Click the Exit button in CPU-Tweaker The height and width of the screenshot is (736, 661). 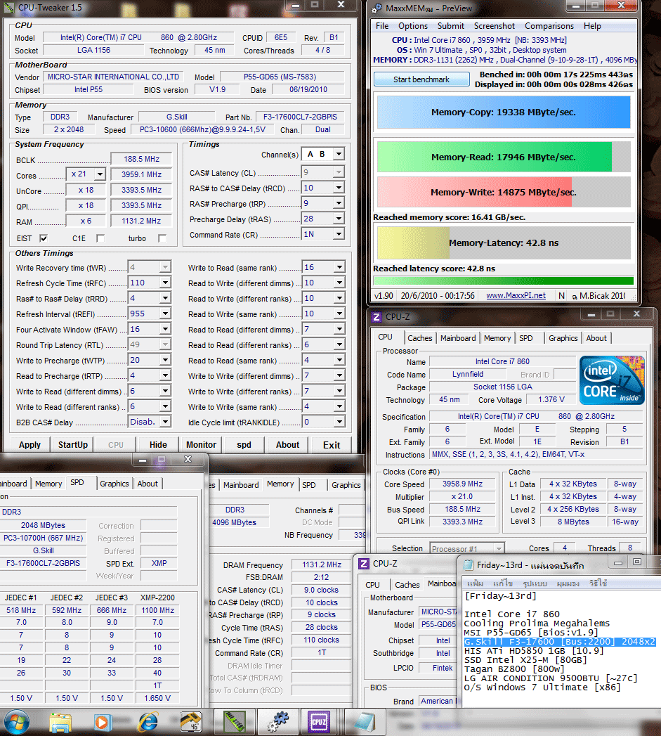(332, 445)
